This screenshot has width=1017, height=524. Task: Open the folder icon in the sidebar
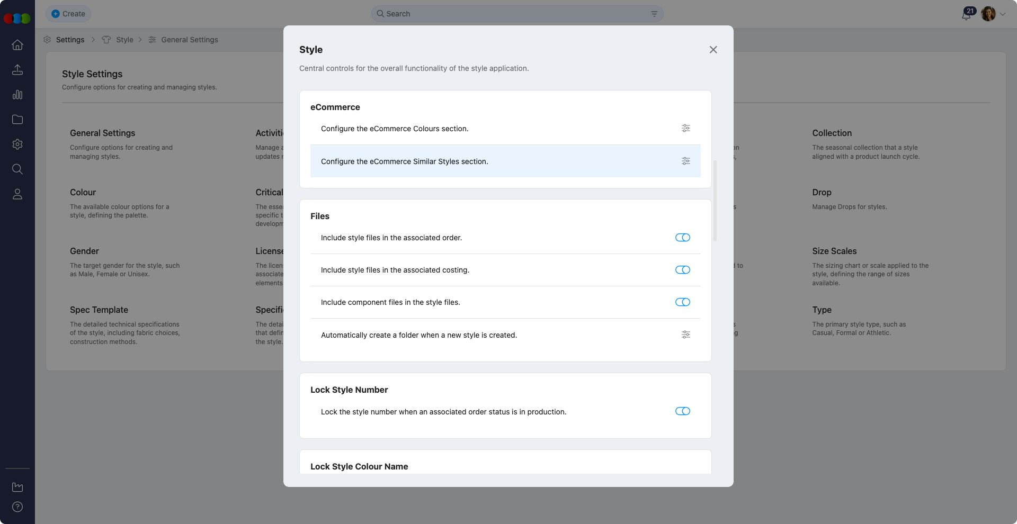click(17, 120)
